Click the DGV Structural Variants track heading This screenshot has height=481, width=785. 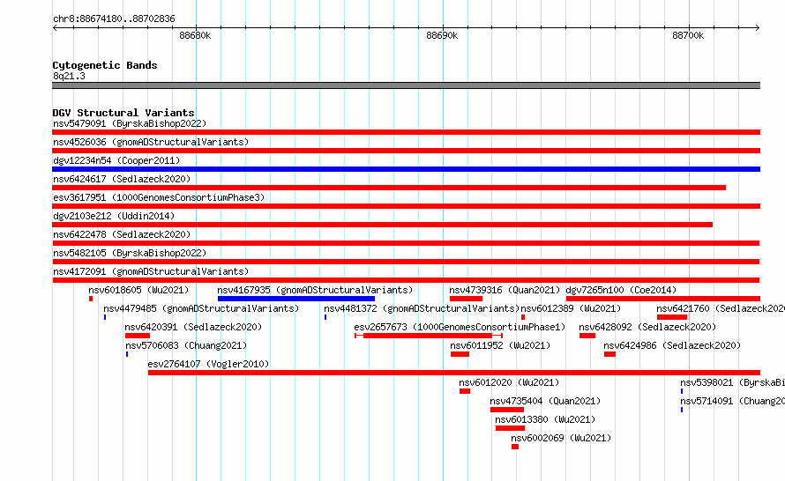(123, 113)
